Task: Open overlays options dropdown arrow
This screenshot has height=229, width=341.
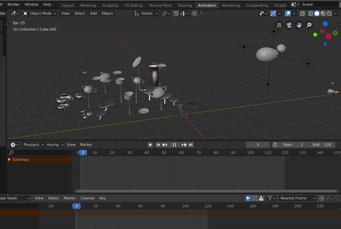Action: click(294, 14)
